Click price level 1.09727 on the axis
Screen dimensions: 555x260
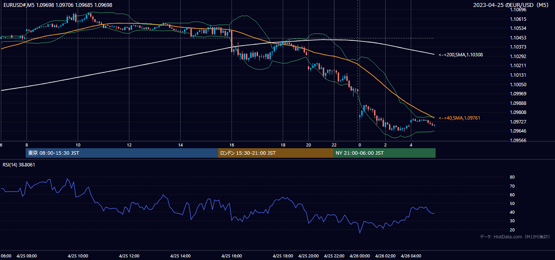[x=518, y=122]
